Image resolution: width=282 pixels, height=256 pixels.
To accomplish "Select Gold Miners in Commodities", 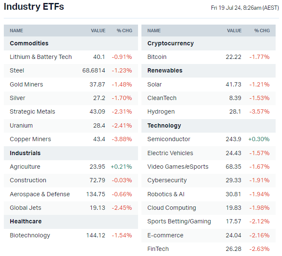I will coord(26,84).
